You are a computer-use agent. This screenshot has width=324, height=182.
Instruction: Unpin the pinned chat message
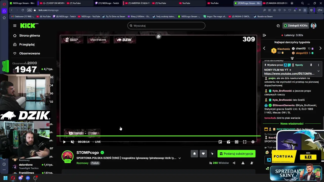pos(311,65)
